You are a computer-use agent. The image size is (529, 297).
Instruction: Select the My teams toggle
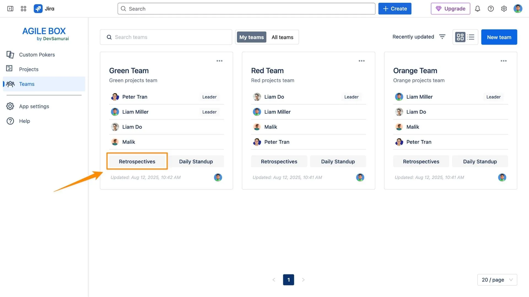pyautogui.click(x=251, y=37)
